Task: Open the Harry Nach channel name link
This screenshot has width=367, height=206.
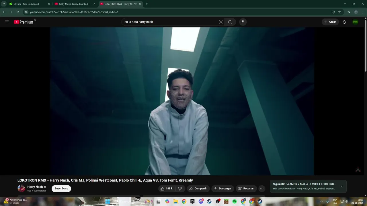Action: [x=35, y=187]
